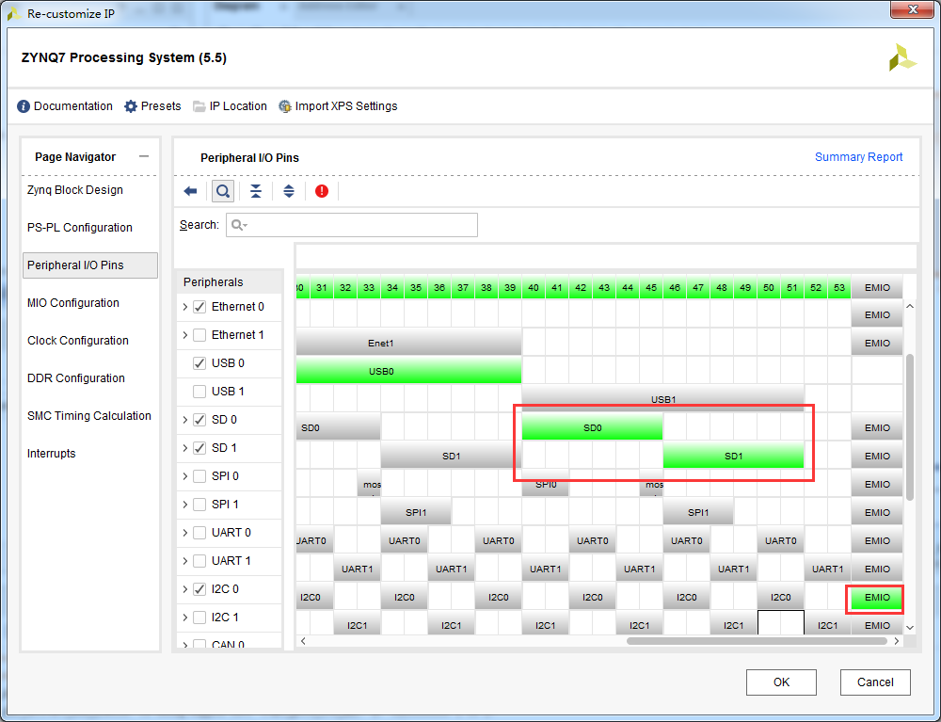Expand I2C 1 tree node
This screenshot has height=722, width=941.
184,617
